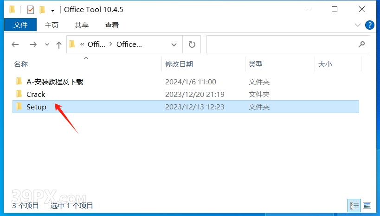Switch to the 共享 tab
The image size is (380, 216).
pos(82,25)
